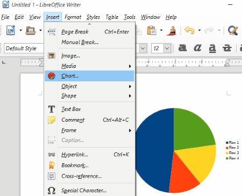
Task: Click the New document icon in the toolbar
Action: [x=11, y=30]
